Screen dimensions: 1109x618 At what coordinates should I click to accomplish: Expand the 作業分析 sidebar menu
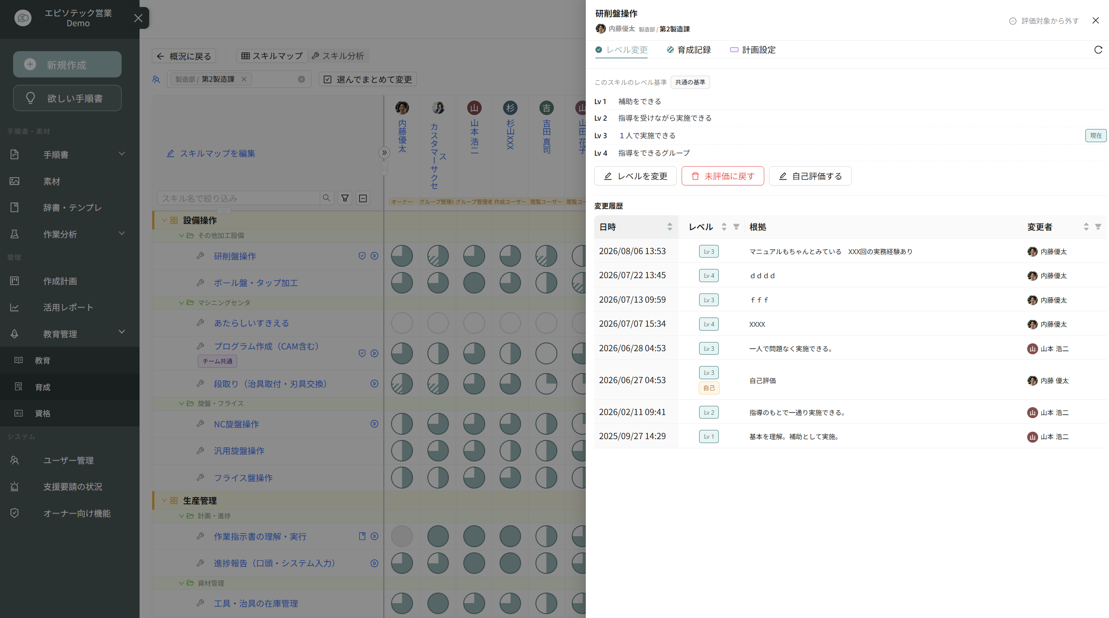click(x=70, y=234)
